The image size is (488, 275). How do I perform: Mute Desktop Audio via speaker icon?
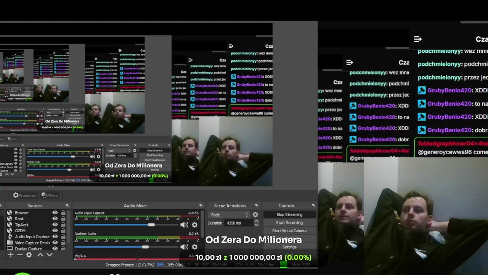[184, 247]
